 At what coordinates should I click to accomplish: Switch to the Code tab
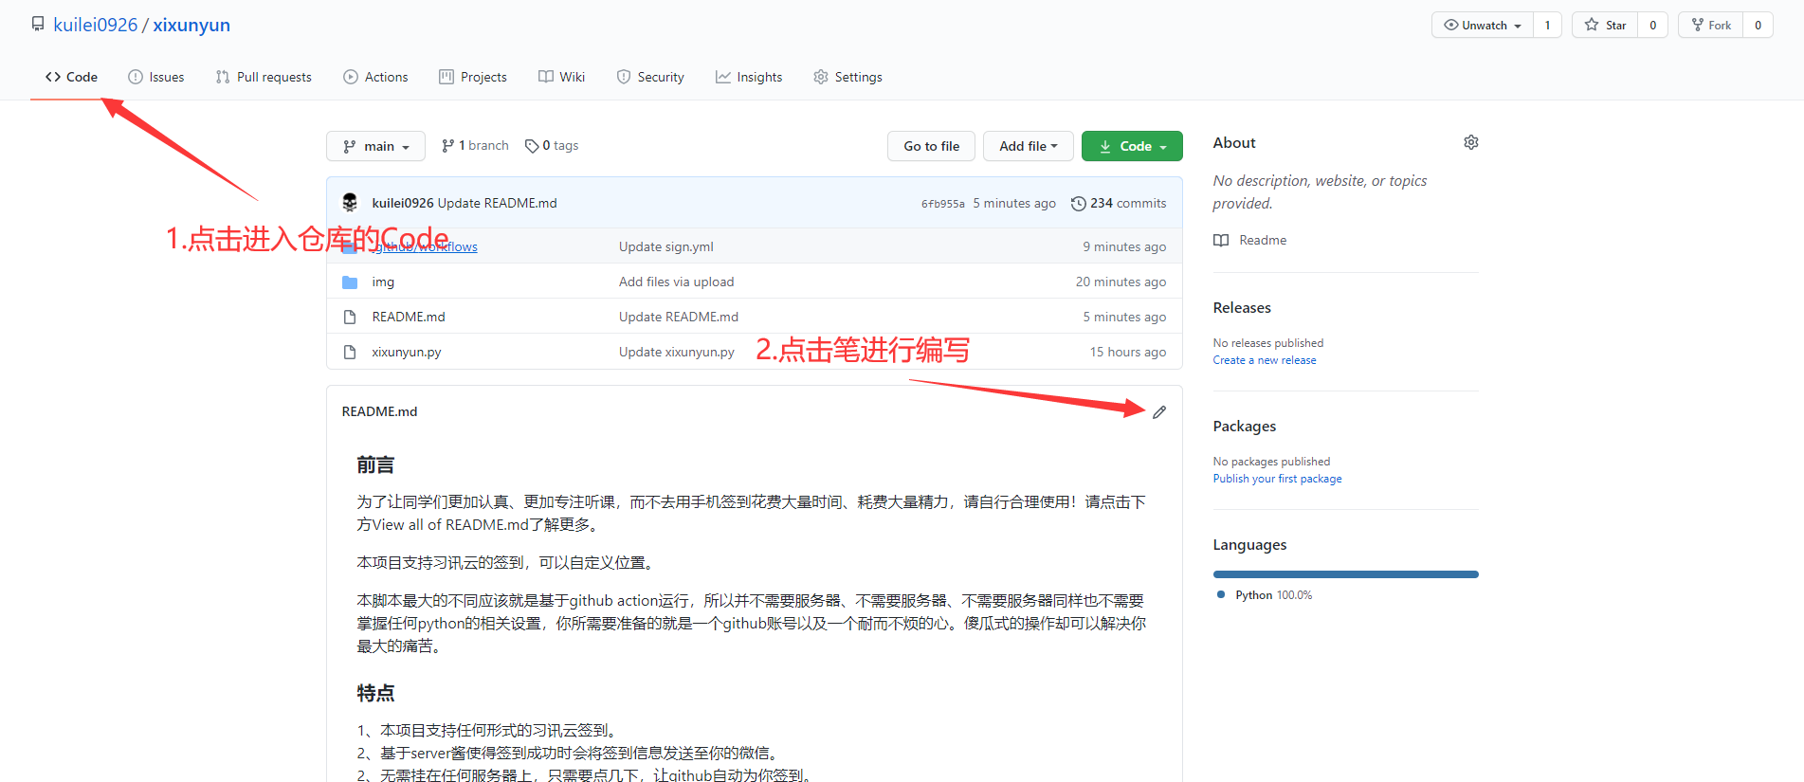click(x=71, y=77)
